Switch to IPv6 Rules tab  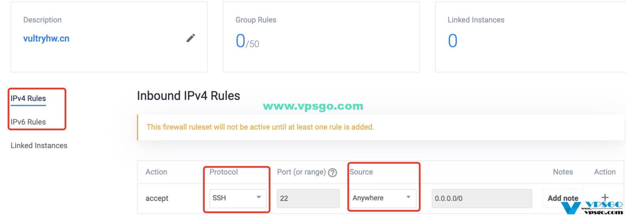click(28, 122)
